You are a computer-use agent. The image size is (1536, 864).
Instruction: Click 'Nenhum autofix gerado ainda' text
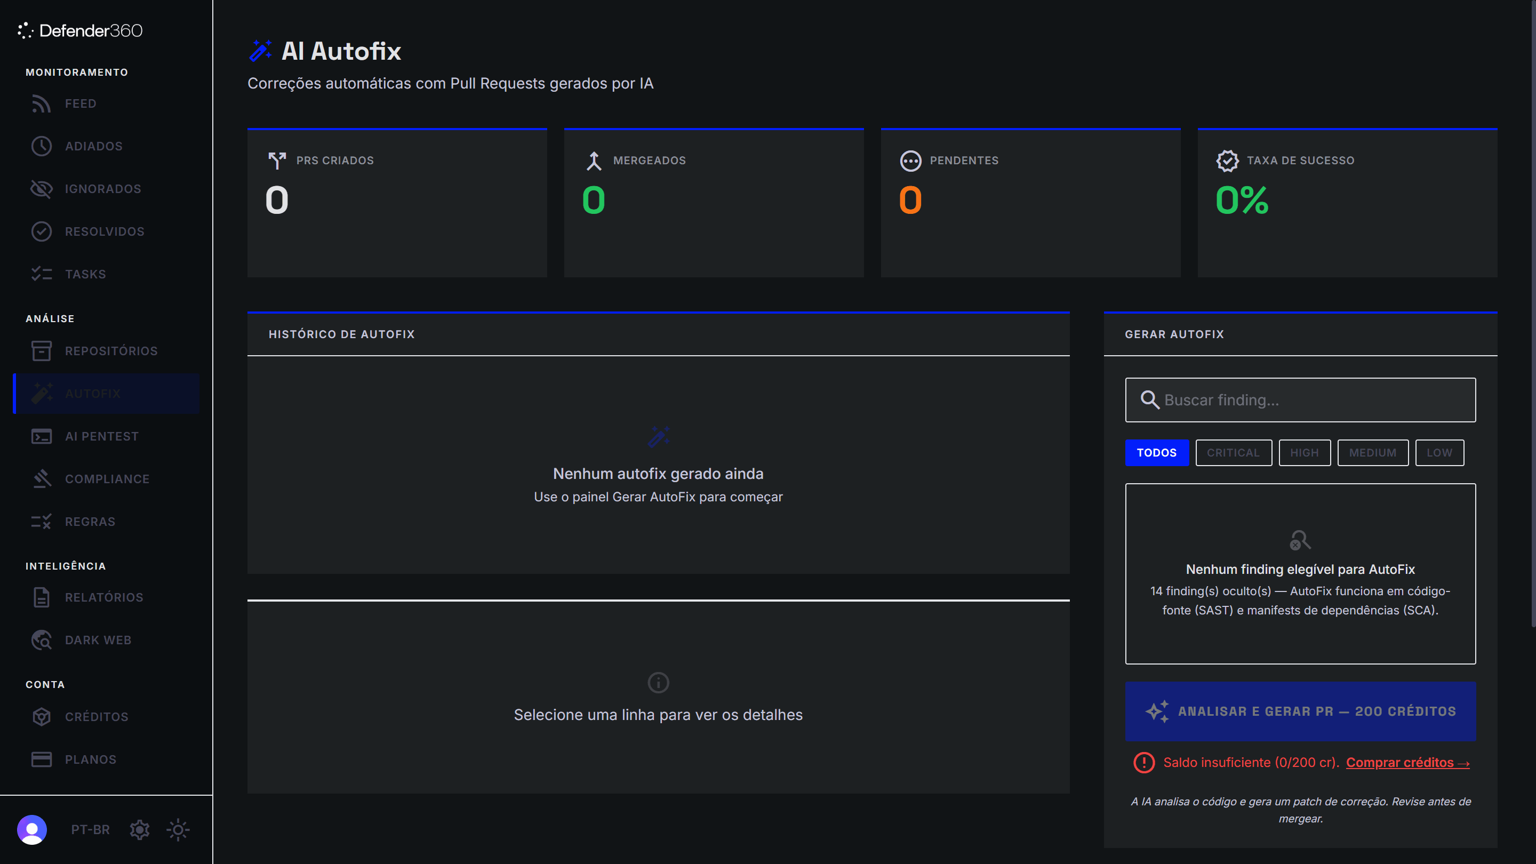point(658,474)
